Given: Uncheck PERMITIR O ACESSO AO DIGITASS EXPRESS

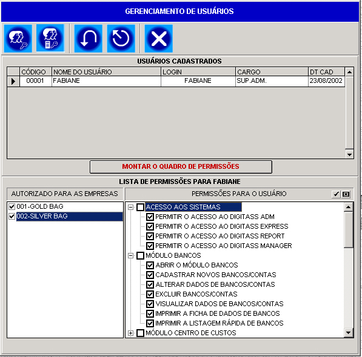Looking at the screenshot, I should [x=150, y=226].
